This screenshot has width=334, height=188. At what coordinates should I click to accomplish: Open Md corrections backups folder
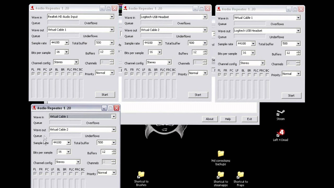[221, 154]
